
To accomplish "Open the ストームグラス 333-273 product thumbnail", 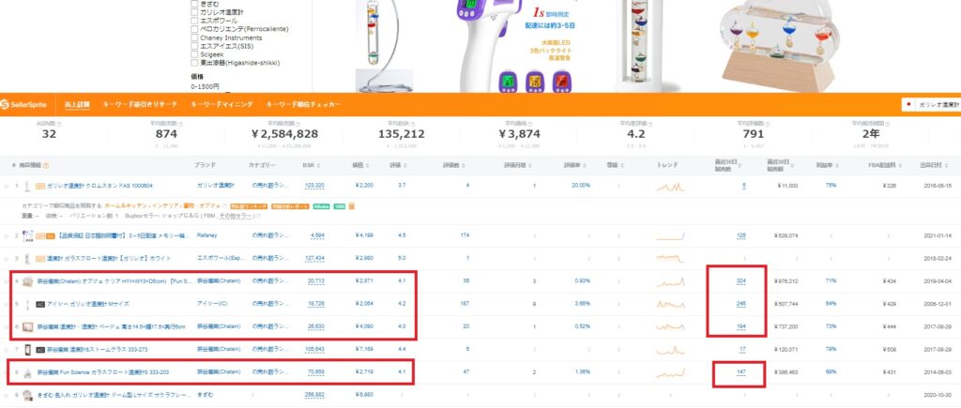I will (27, 350).
